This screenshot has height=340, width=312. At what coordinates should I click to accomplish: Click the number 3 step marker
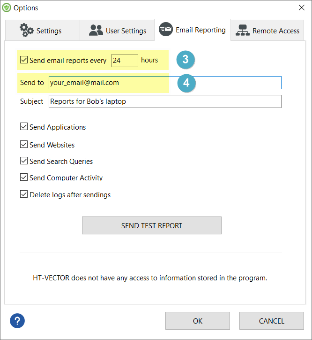click(186, 60)
